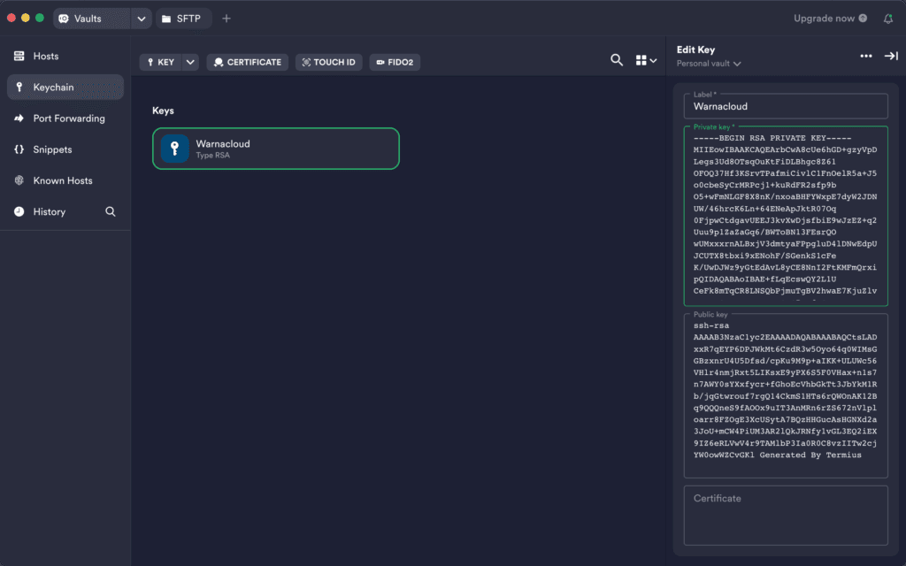Image resolution: width=906 pixels, height=566 pixels.
Task: Click the FIDO2 button
Action: pos(395,62)
